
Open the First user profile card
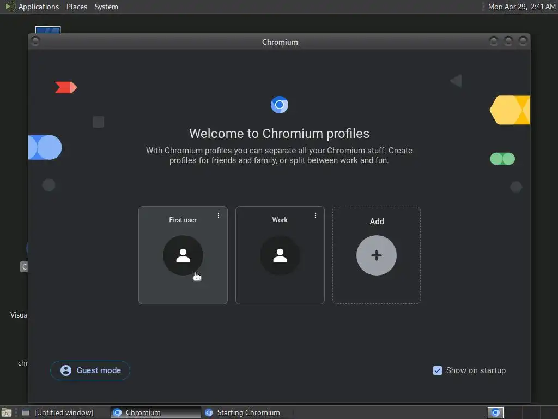[x=183, y=255]
